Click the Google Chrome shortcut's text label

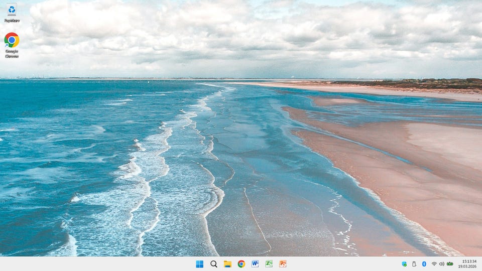(12, 54)
